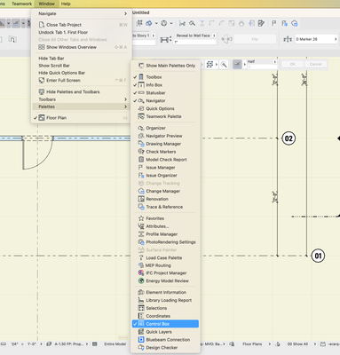This screenshot has height=355, width=340.
Task: Open the Issue Organizer palette
Action: pyautogui.click(x=165, y=175)
